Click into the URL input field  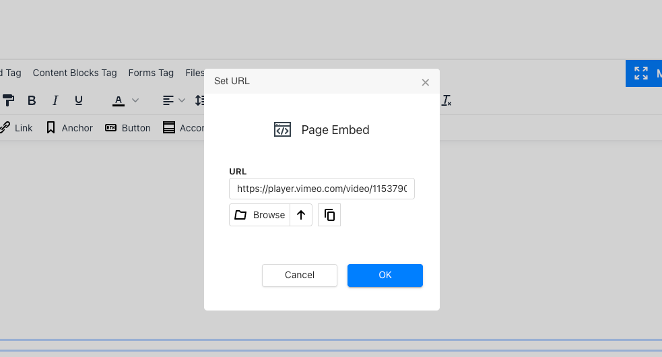322,189
